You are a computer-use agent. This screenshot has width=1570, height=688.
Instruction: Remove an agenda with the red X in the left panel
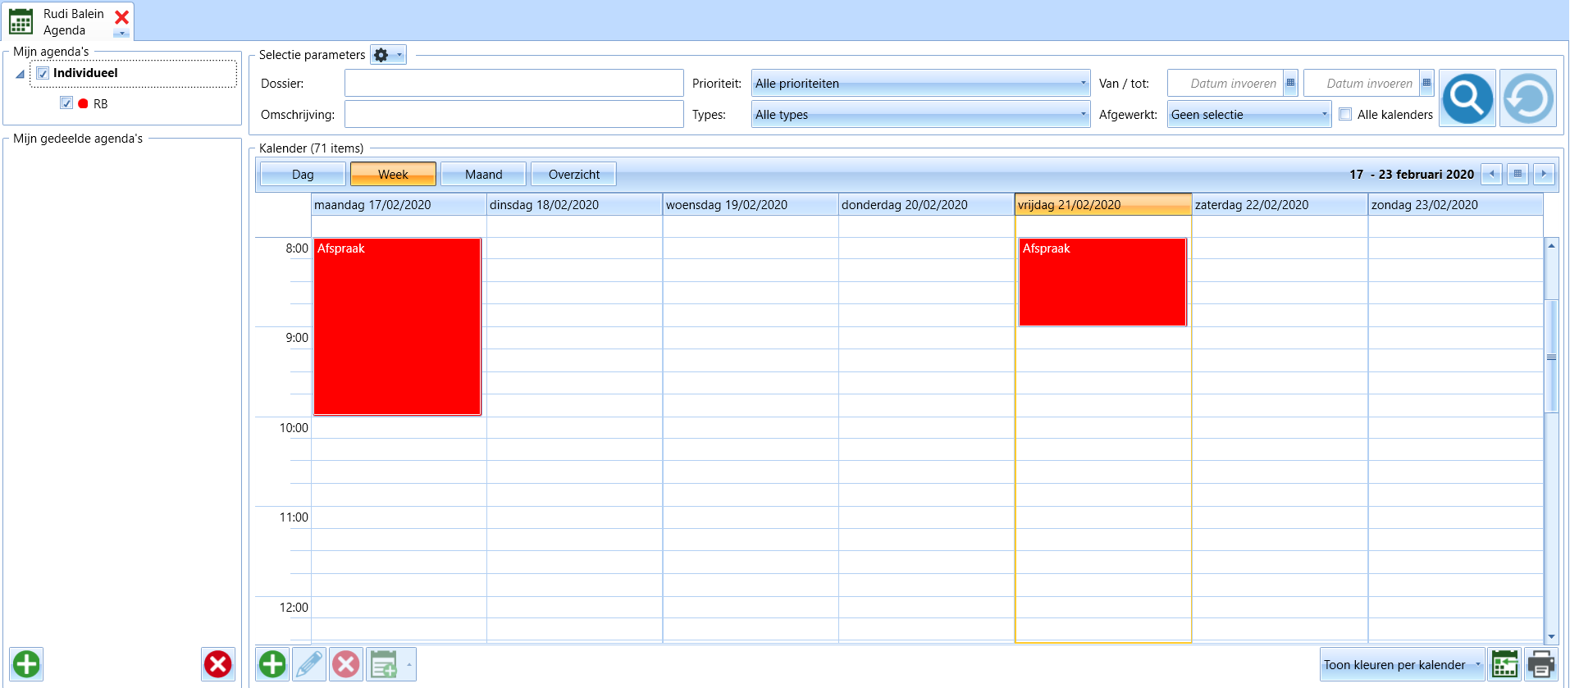(218, 664)
